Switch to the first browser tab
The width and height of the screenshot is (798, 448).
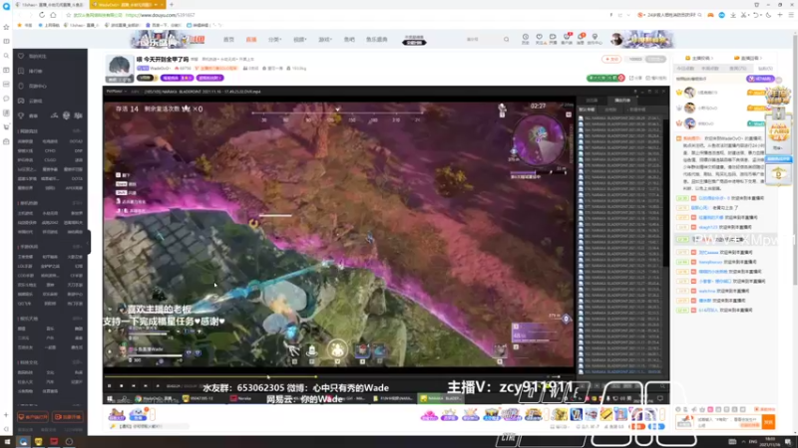tap(50, 5)
